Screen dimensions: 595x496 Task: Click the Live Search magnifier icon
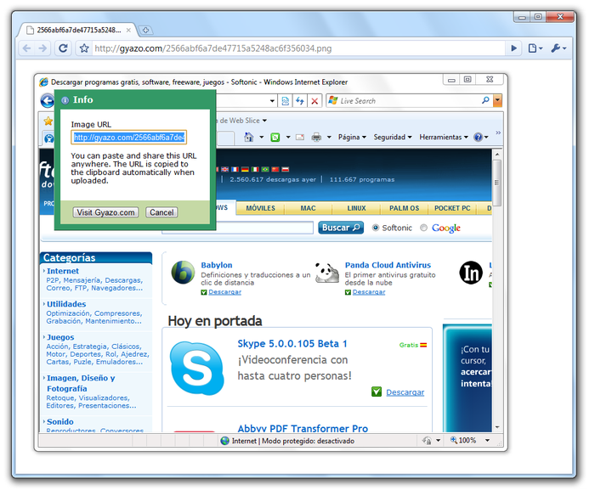[485, 100]
